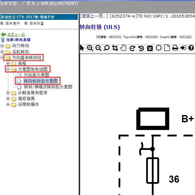Click the green back arrow icon
195x195 pixels.
pos(3,34)
